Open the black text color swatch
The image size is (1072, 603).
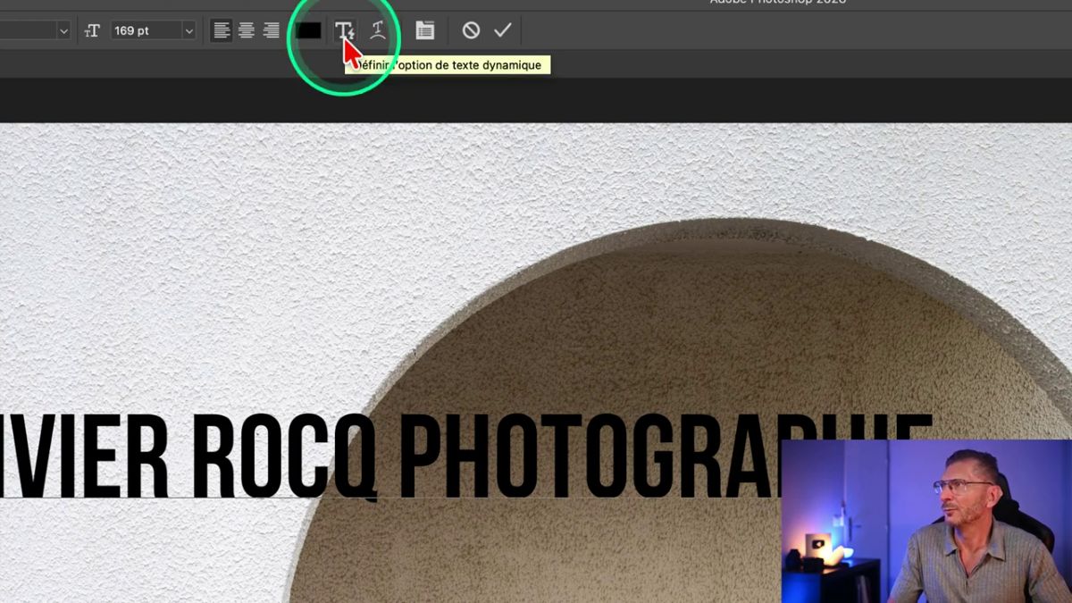309,30
